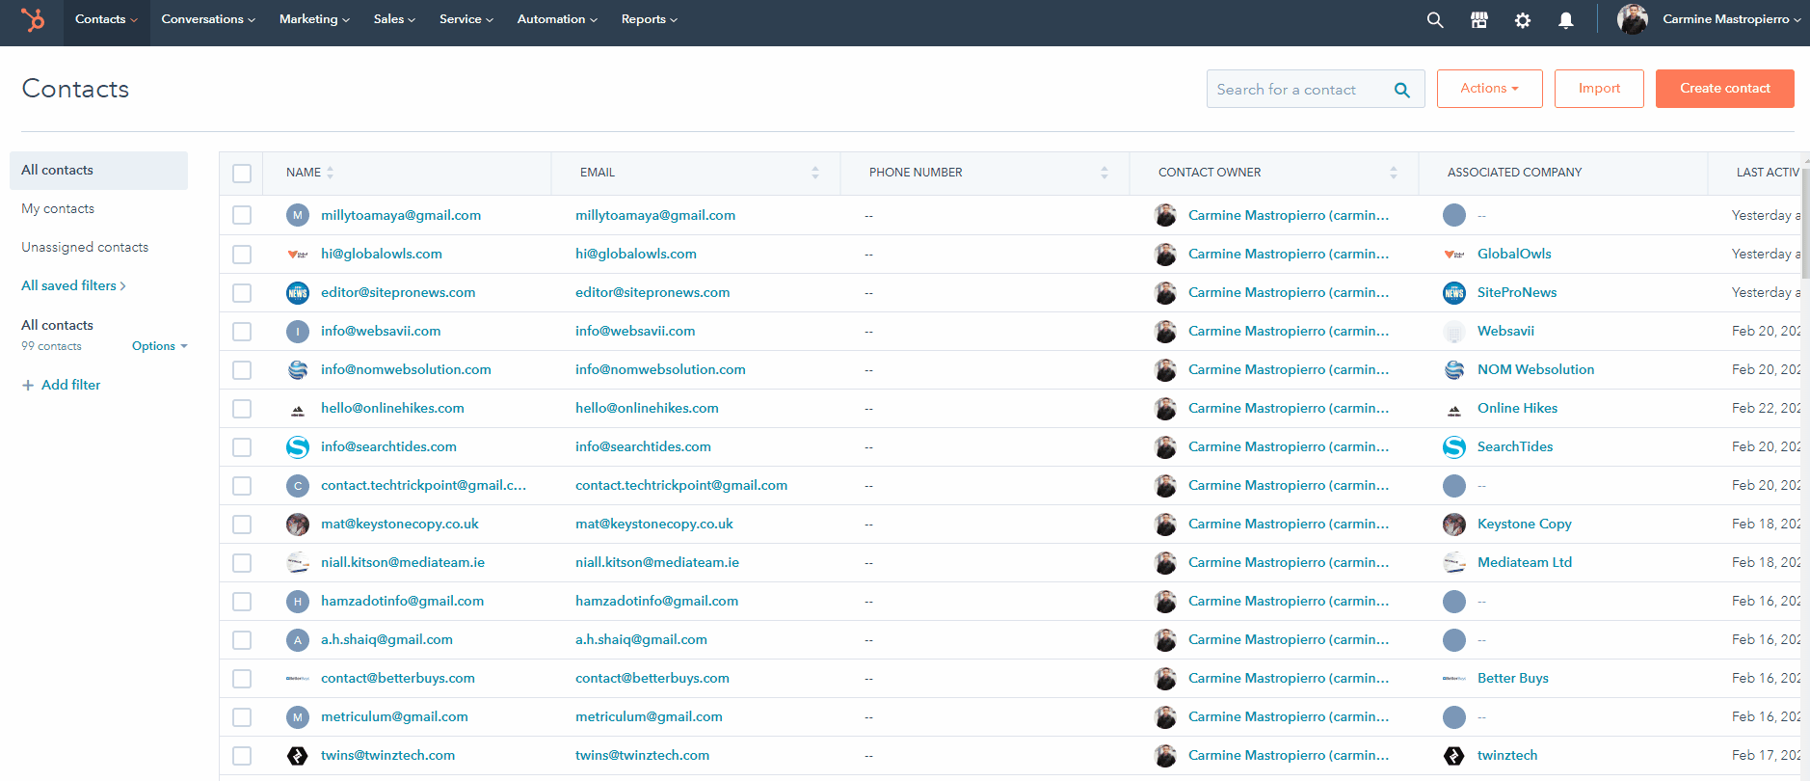The height and width of the screenshot is (781, 1810).
Task: Open the Contacts menu
Action: pos(106,19)
